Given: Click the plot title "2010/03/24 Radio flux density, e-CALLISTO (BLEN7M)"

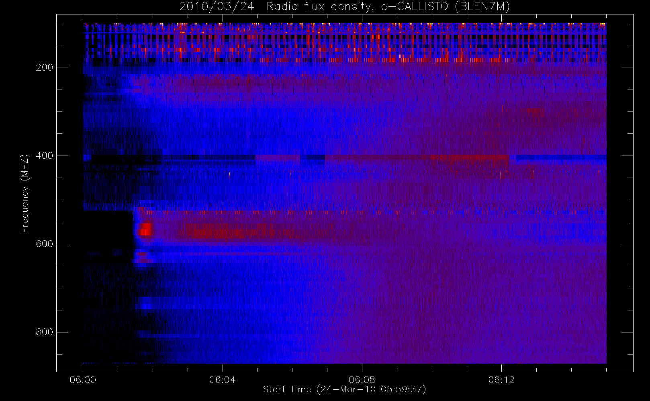Looking at the screenshot, I should (345, 7).
